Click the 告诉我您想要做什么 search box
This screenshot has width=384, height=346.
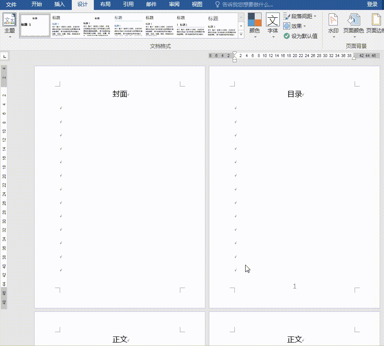coord(244,4)
